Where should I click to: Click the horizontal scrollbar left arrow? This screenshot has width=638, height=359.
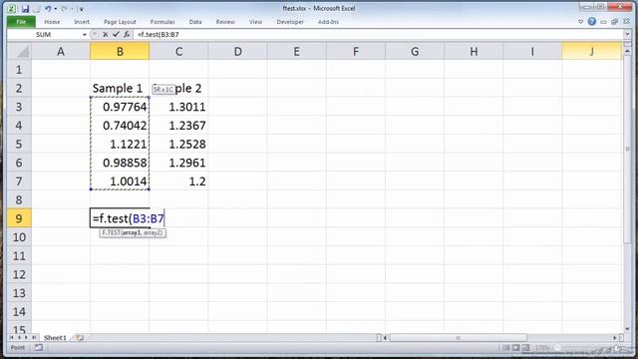[x=385, y=338]
